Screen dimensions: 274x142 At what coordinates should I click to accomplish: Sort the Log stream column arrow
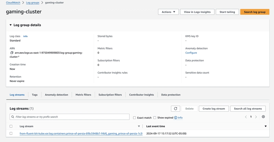pyautogui.click(x=139, y=126)
